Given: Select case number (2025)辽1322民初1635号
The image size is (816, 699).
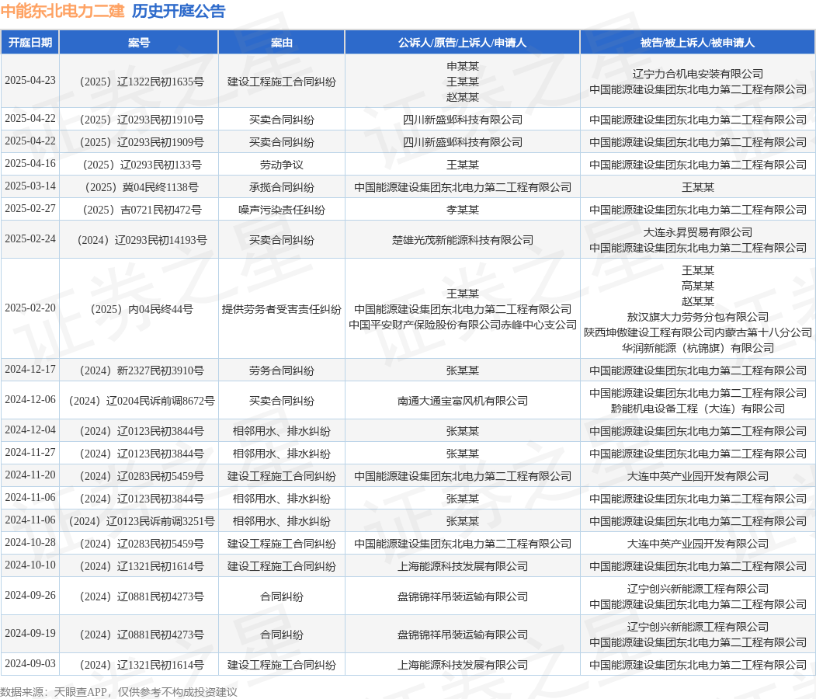Looking at the screenshot, I should coord(141,82).
